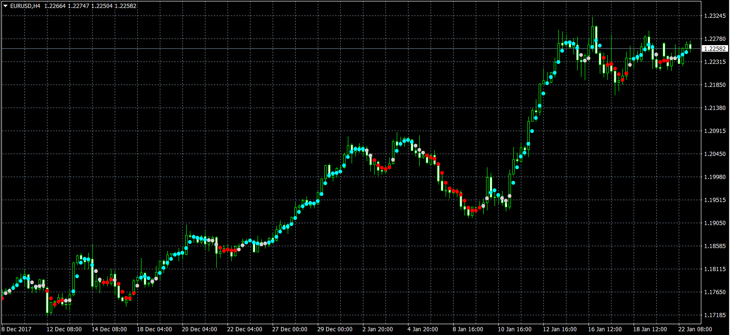The image size is (730, 335).
Task: Click the 16 Jan 12:00 time marker
Action: click(x=605, y=329)
